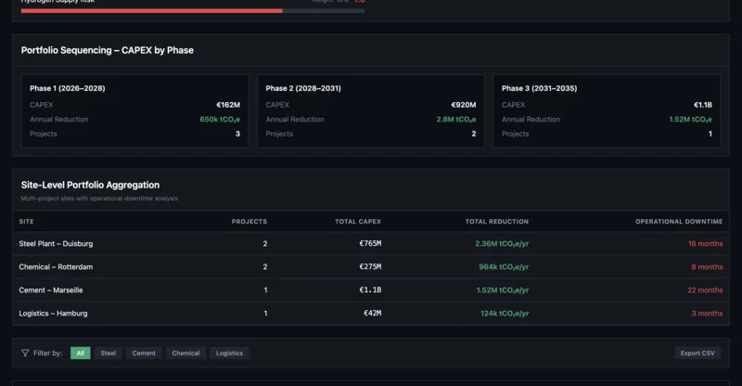Image resolution: width=742 pixels, height=386 pixels.
Task: Open the Phase 3 (2031–2035) card
Action: click(607, 111)
